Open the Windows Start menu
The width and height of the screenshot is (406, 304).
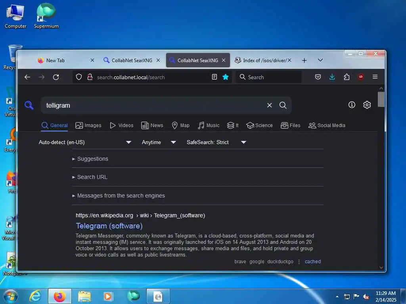pyautogui.click(x=10, y=296)
